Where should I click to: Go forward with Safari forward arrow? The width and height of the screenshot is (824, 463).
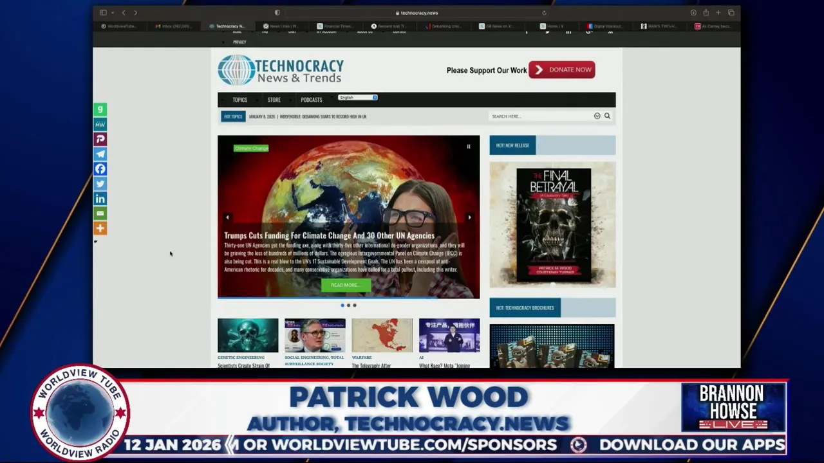[135, 12]
